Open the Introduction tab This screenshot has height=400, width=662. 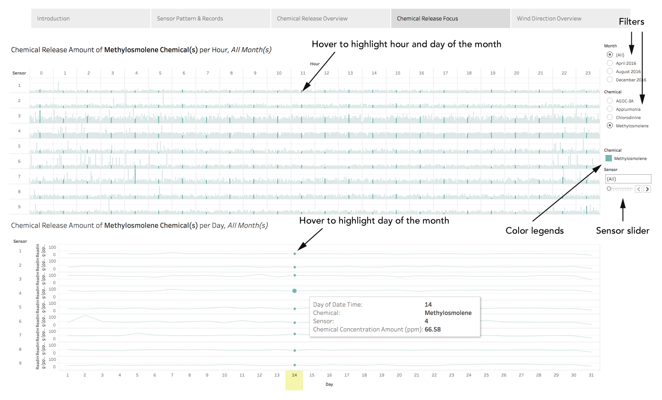91,18
